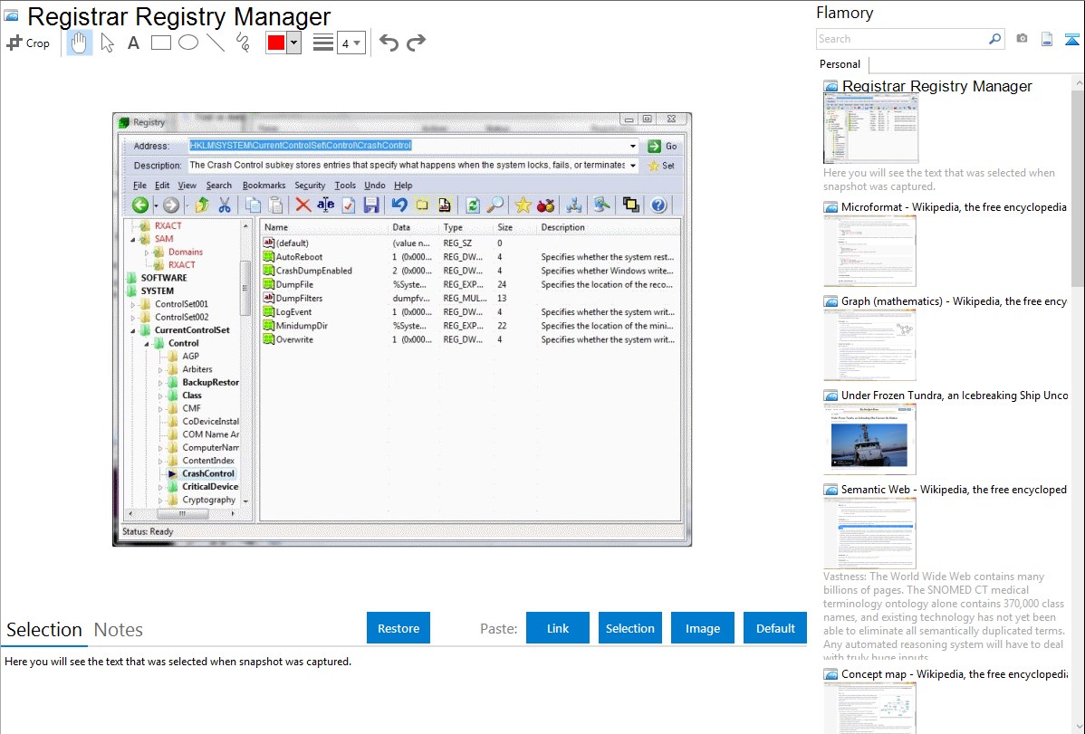Click the red color swatch
The width and height of the screenshot is (1085, 734).
pyautogui.click(x=276, y=43)
